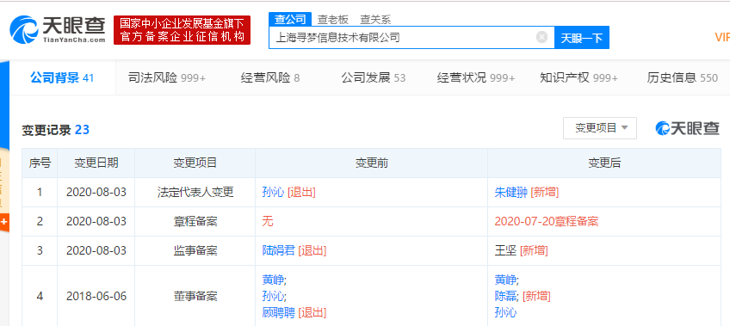Select the 2020-07-20章程备案 text

coord(546,221)
